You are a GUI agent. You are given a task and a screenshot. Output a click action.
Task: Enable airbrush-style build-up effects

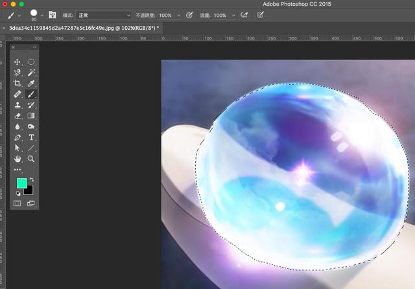(x=244, y=16)
